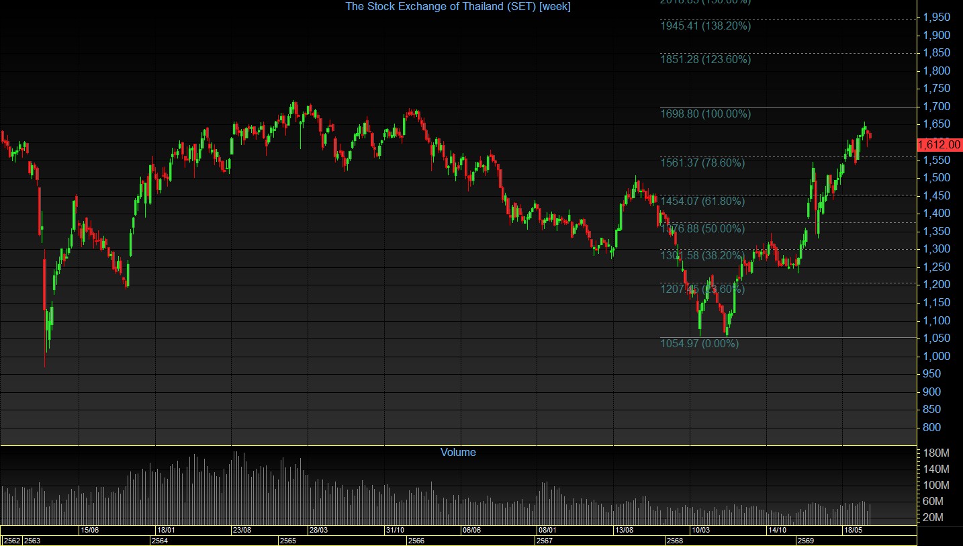The image size is (963, 546).
Task: Click the 800 price axis label
Action: pos(933,427)
